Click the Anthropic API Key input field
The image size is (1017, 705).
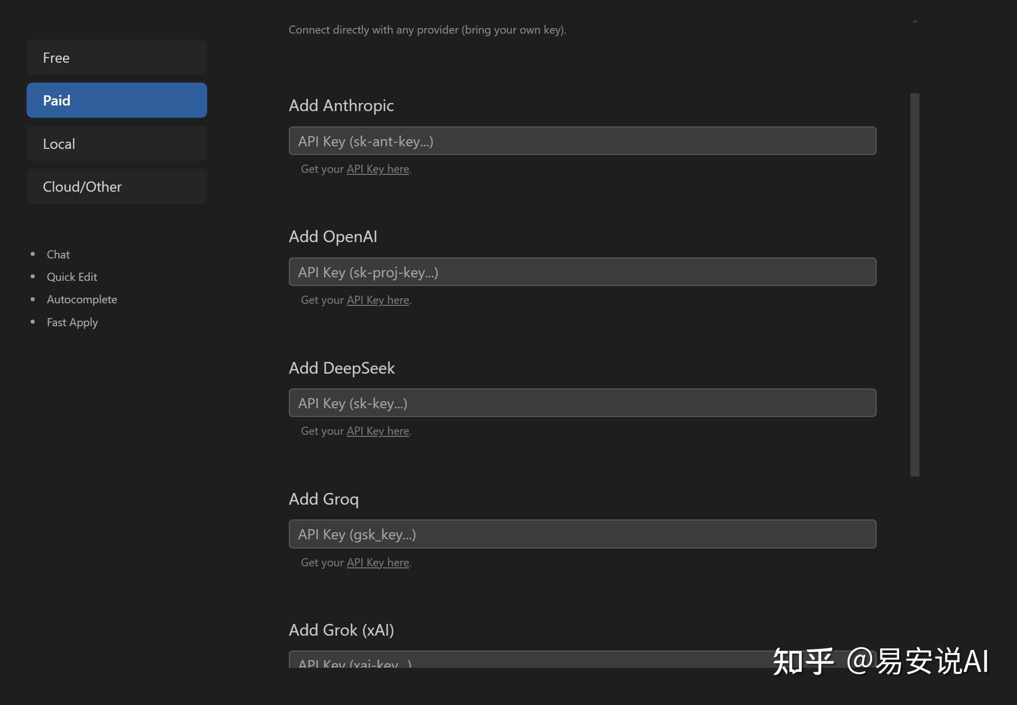tap(582, 141)
